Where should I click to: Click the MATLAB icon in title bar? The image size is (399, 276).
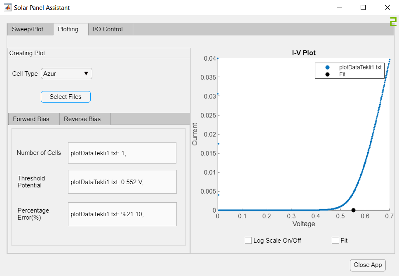point(8,8)
